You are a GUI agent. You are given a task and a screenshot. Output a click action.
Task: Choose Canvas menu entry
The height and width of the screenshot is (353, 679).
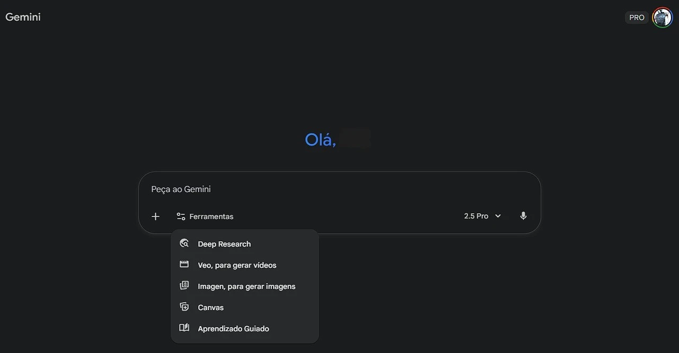click(x=210, y=307)
